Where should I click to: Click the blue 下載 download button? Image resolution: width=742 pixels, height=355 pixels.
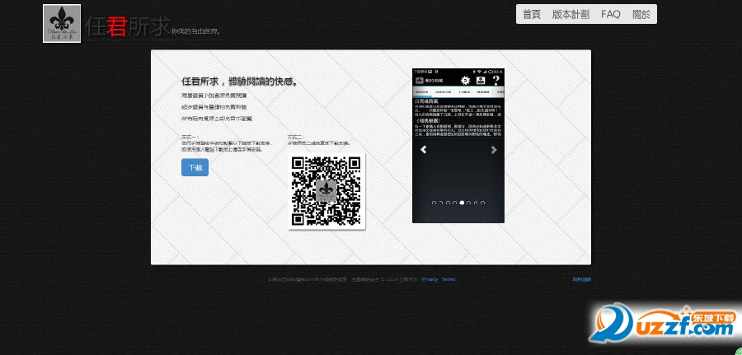tap(195, 167)
